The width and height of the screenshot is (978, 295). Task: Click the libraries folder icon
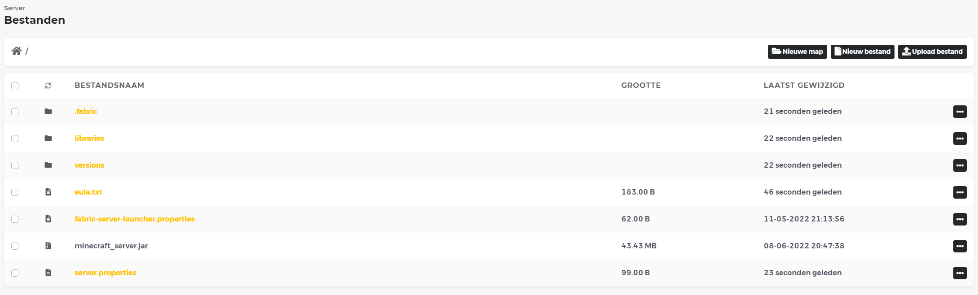[x=48, y=139]
